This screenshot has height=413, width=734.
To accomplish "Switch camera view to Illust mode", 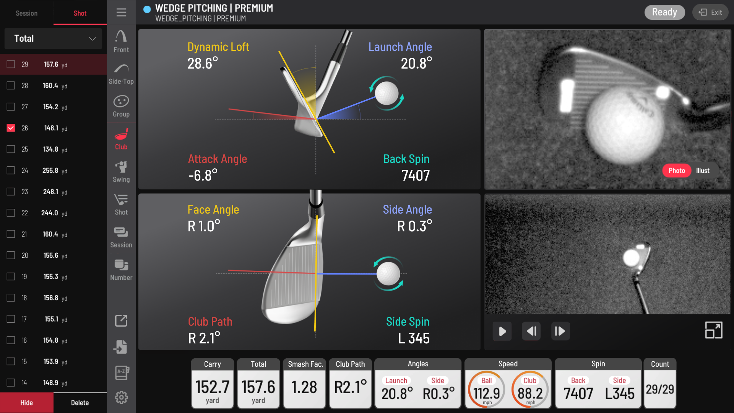I will point(703,171).
